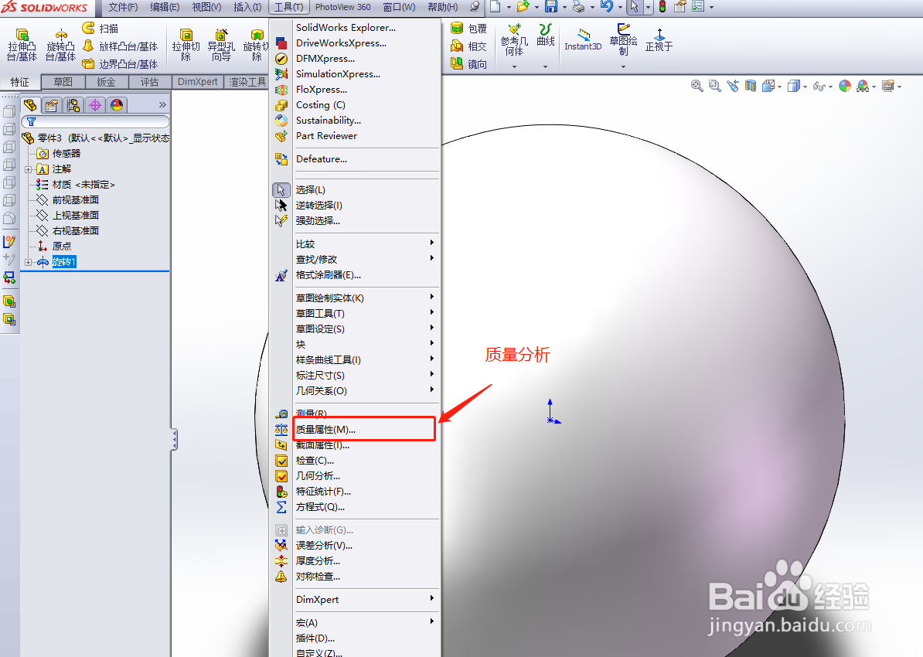Click the feature tree filter field

tap(95, 121)
